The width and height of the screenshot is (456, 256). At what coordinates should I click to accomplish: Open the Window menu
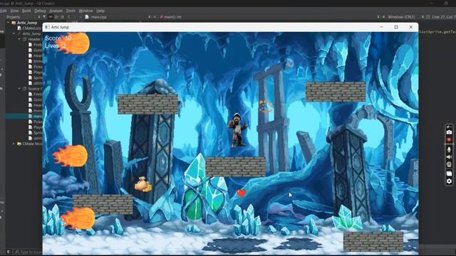85,11
